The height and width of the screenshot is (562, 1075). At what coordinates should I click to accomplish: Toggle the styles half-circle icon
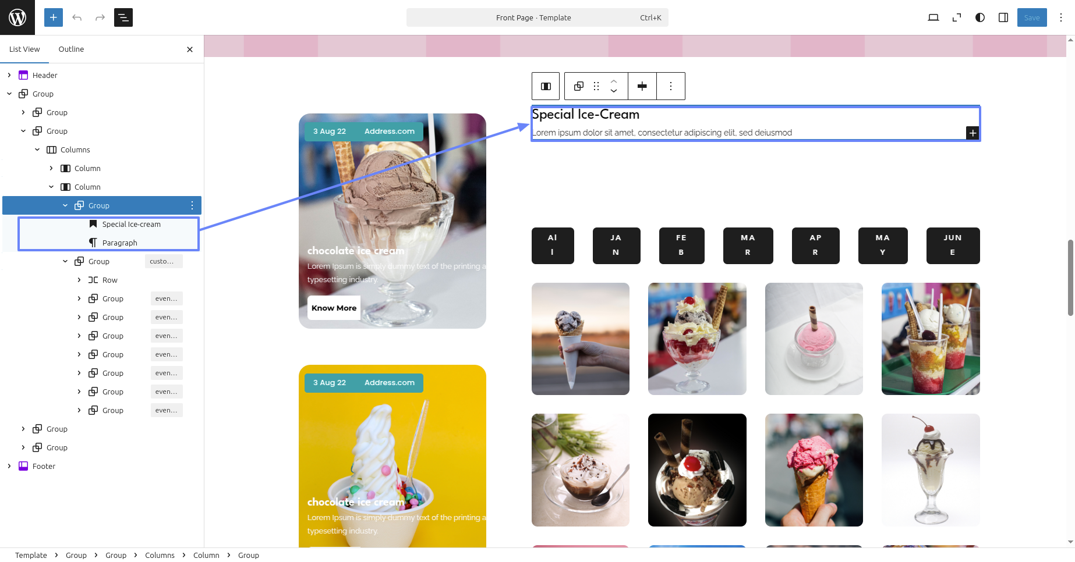click(980, 17)
